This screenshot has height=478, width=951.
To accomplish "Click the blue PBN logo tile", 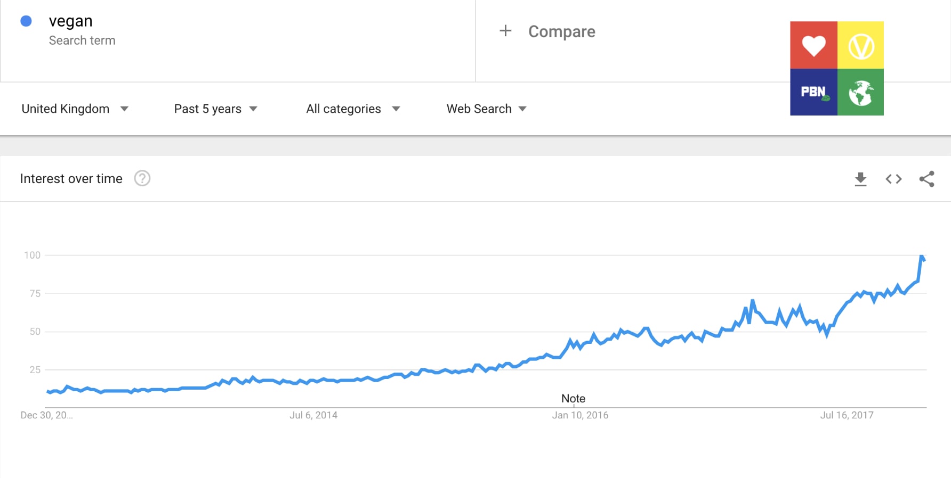I will click(x=813, y=92).
